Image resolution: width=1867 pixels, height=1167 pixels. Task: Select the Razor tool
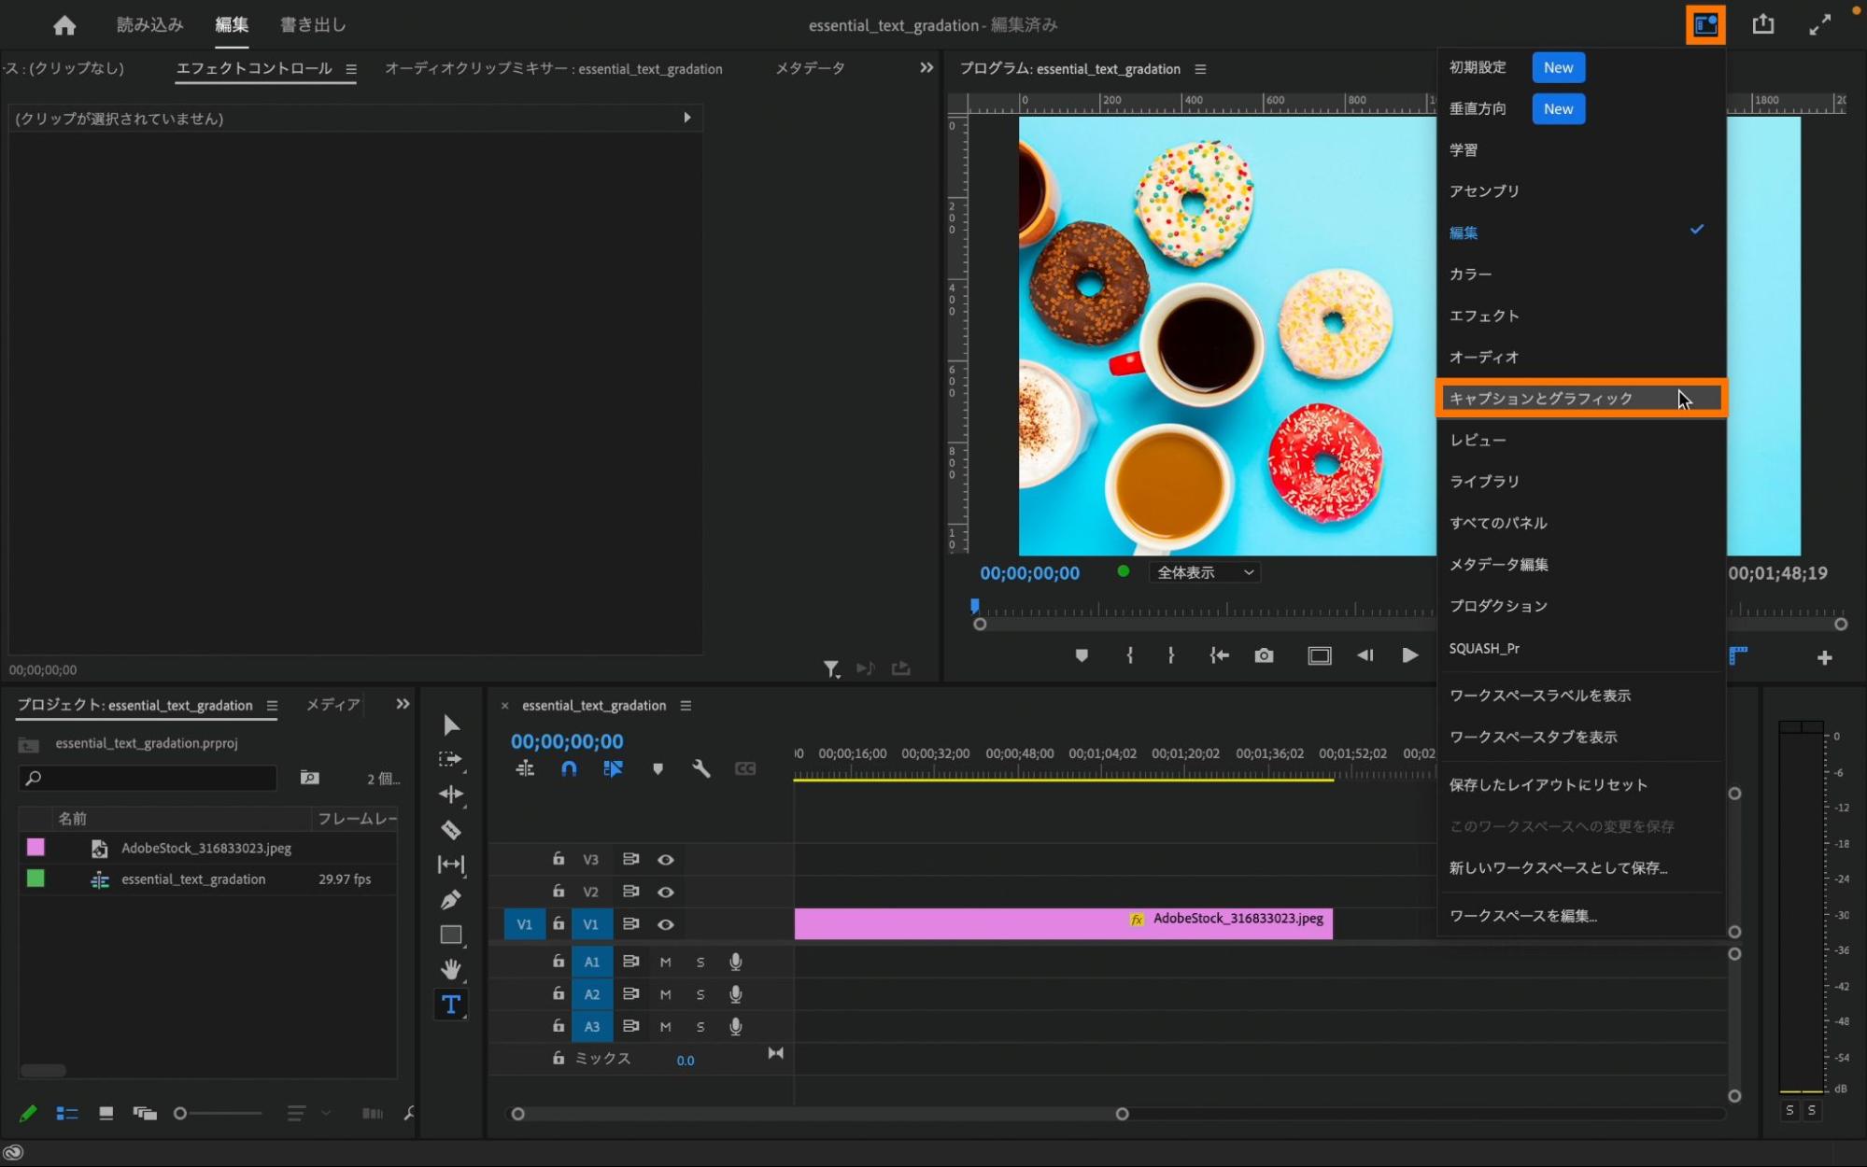click(450, 829)
